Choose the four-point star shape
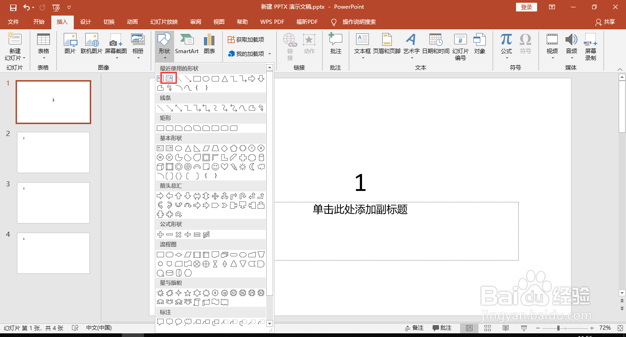The height and width of the screenshot is (337, 626). click(179, 293)
